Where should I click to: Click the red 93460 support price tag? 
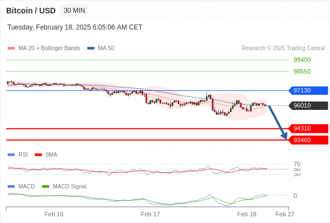coord(308,140)
